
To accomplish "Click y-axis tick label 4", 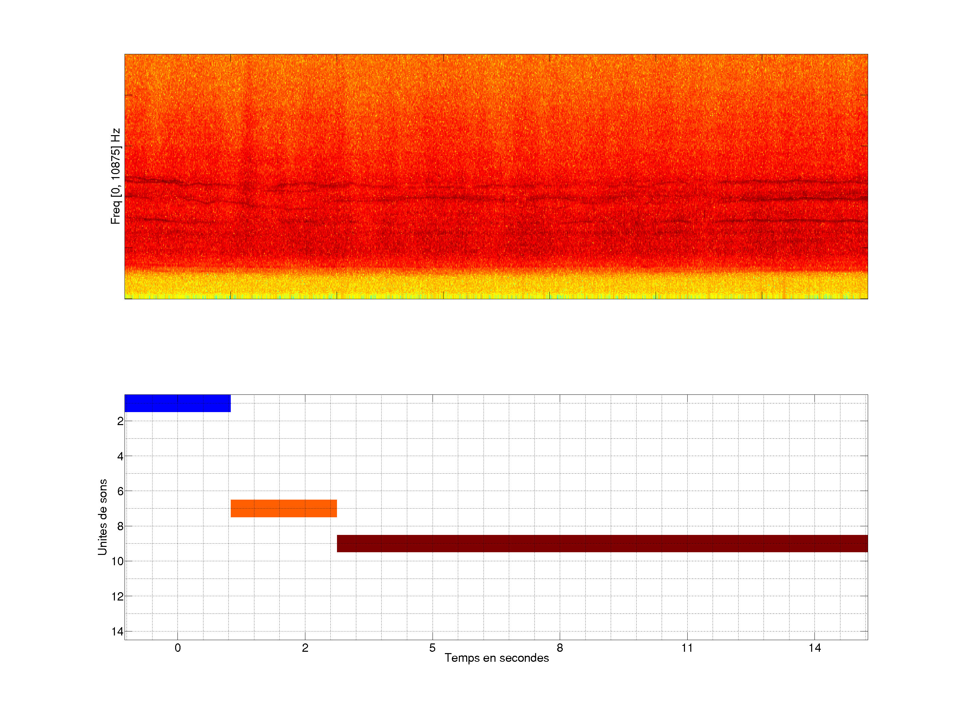I will pyautogui.click(x=120, y=456).
